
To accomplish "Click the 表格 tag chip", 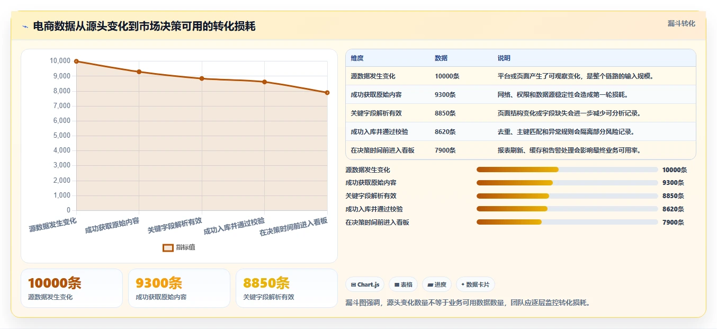I will (x=404, y=284).
